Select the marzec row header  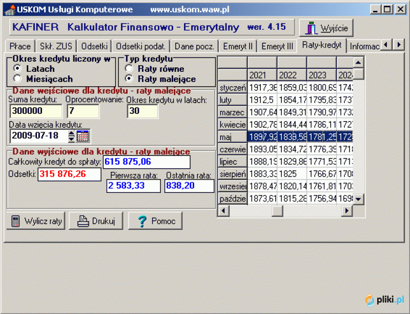pyautogui.click(x=233, y=112)
